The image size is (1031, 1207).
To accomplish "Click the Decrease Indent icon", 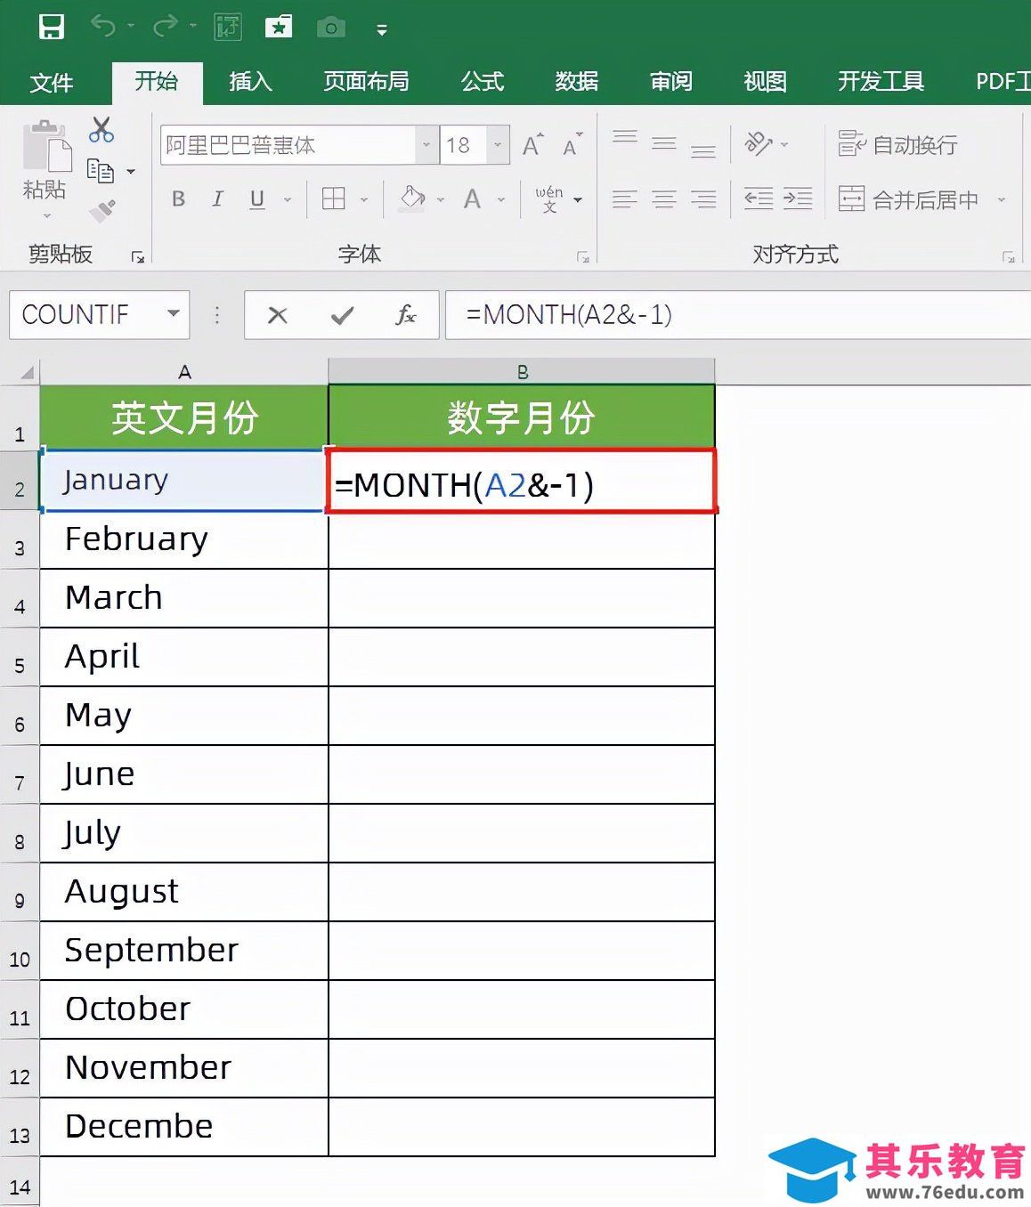I will pyautogui.click(x=758, y=199).
